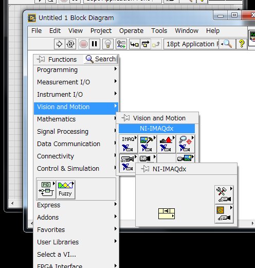Click the Abort Execution stop icon
Image resolution: width=255 pixels, height=268 pixels.
[x=83, y=44]
